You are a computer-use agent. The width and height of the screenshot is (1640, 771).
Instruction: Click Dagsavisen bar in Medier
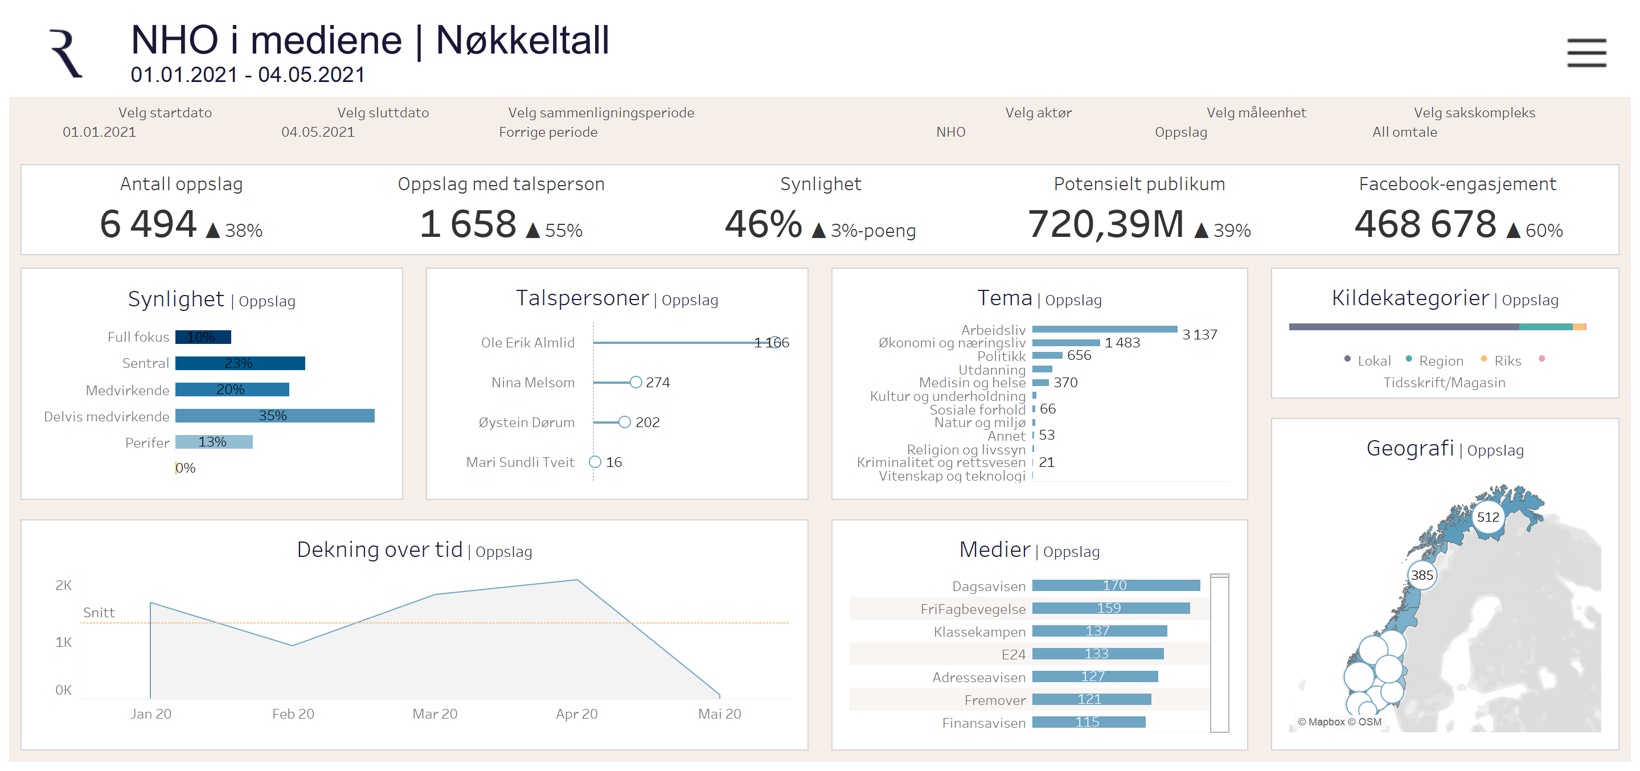pos(1116,585)
